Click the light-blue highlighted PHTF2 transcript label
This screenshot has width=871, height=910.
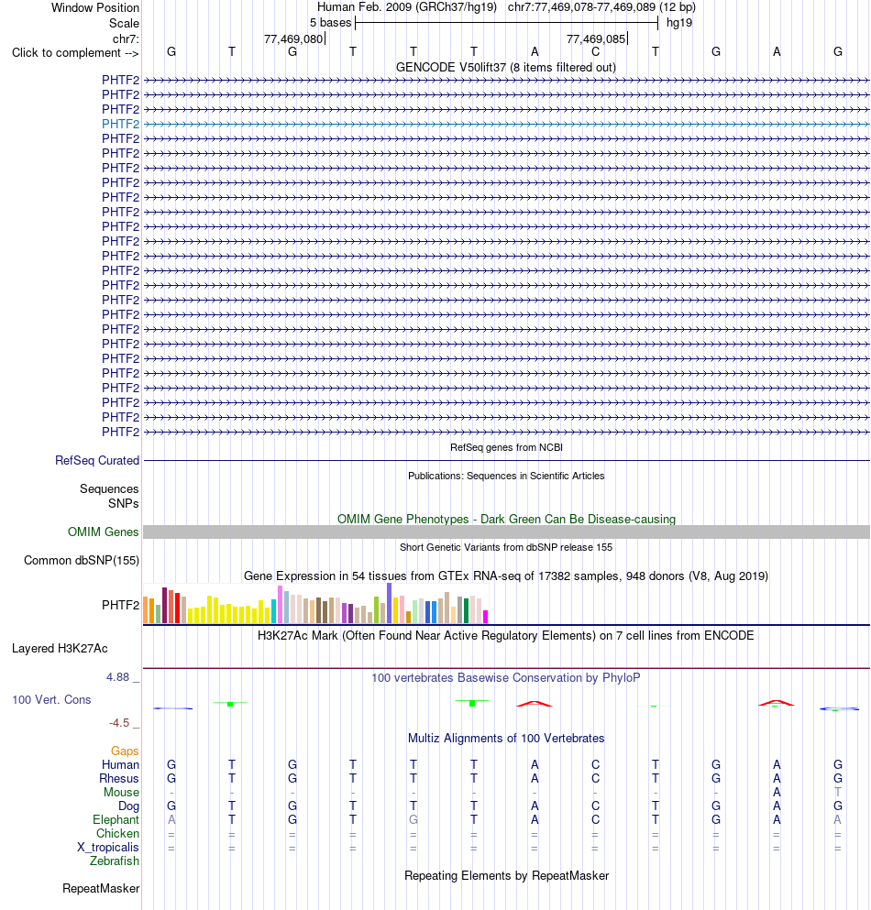pos(120,124)
